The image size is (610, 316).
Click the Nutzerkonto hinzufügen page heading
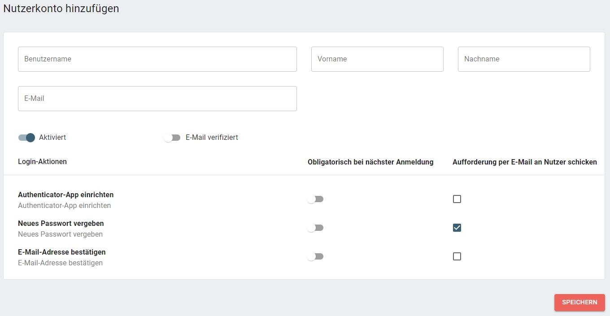point(61,8)
